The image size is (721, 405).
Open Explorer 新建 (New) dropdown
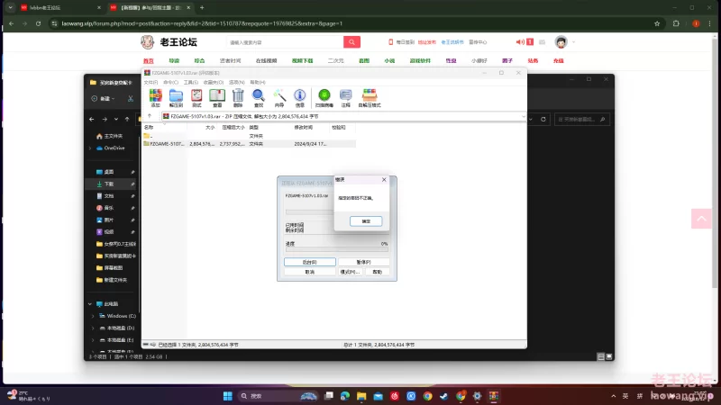point(104,98)
